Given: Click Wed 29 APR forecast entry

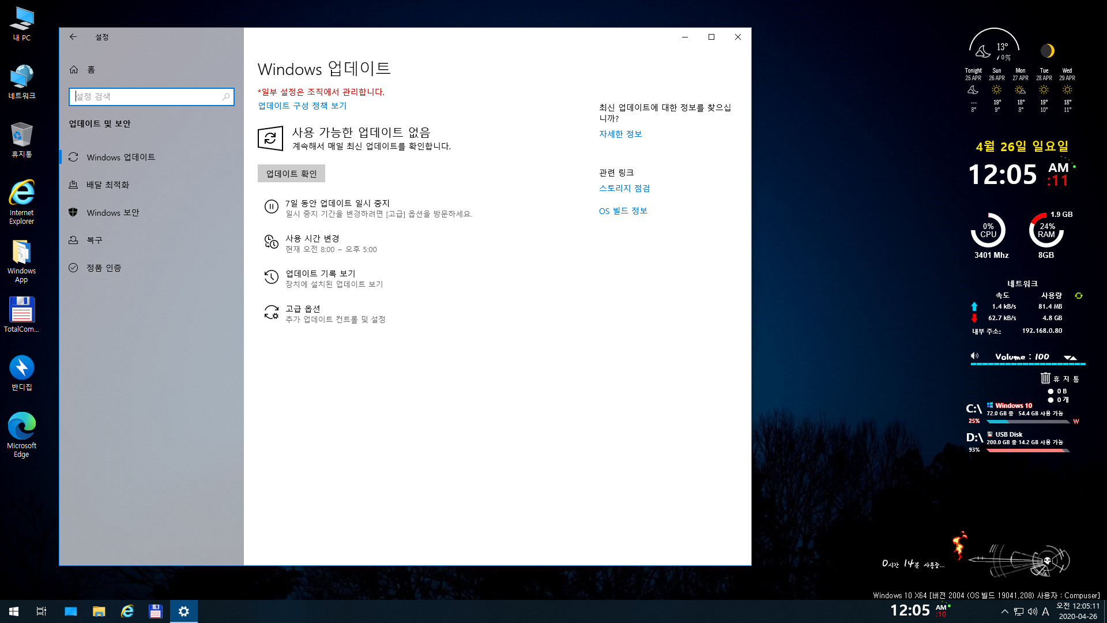Looking at the screenshot, I should [x=1067, y=90].
